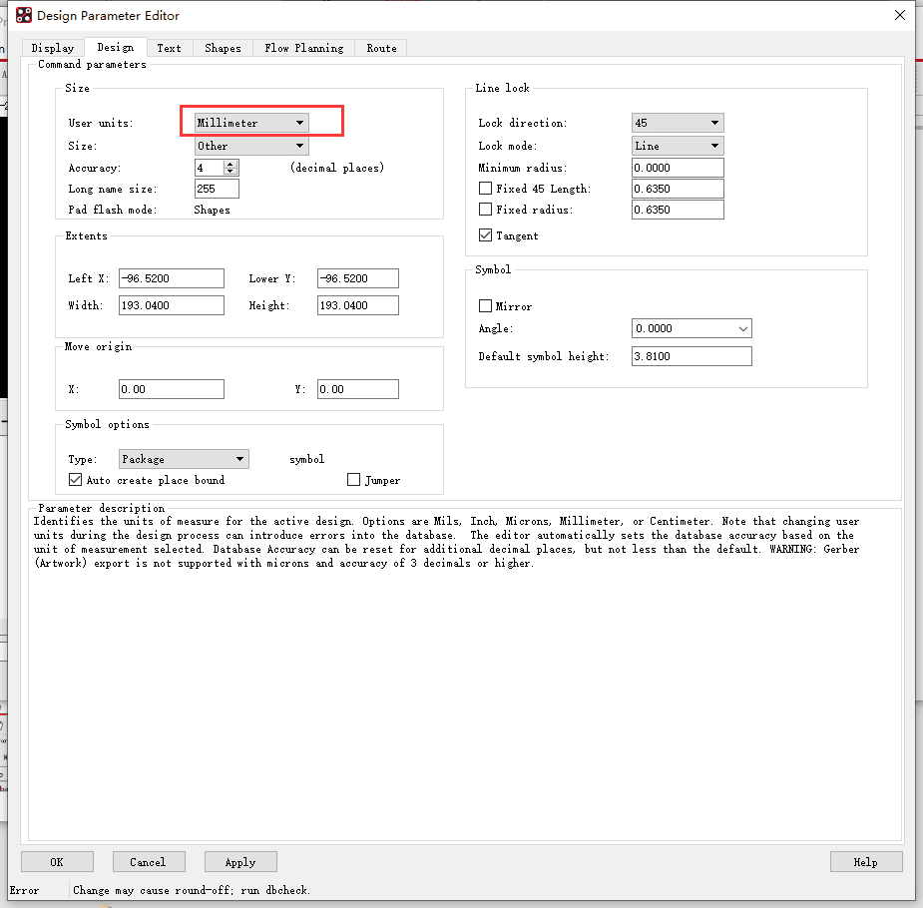Uncheck the Tangent checkbox
923x908 pixels.
click(486, 235)
